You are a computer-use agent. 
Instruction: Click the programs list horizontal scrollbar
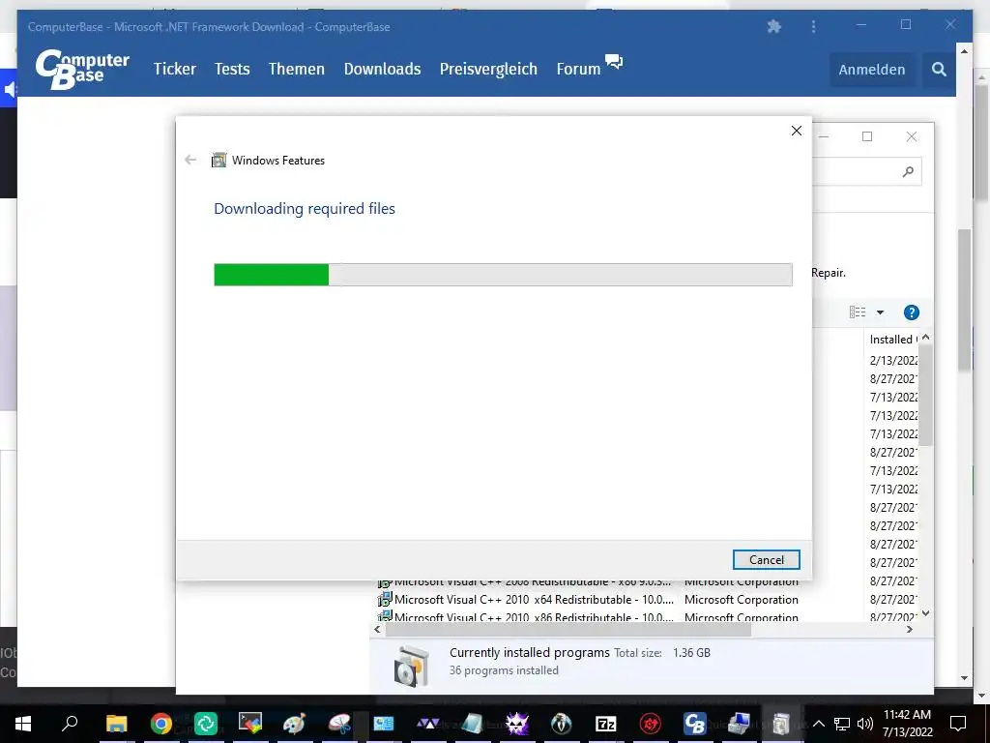[x=568, y=629]
